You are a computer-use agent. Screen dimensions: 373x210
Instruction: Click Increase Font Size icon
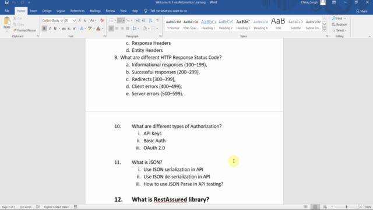pos(80,20)
